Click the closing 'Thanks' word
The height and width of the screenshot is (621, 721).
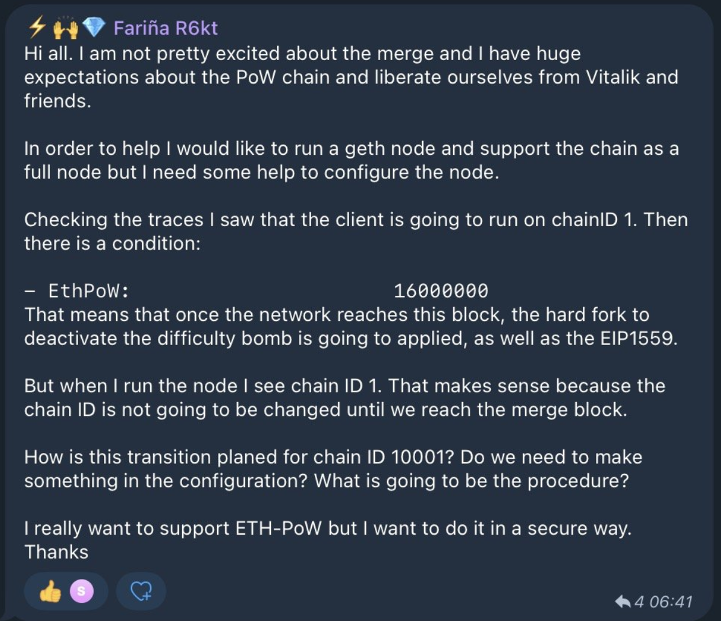pos(56,552)
